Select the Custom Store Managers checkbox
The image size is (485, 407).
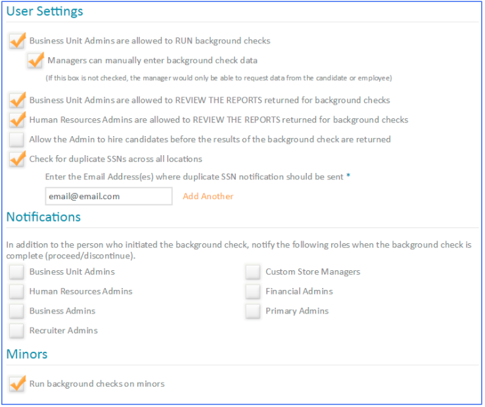pyautogui.click(x=253, y=272)
